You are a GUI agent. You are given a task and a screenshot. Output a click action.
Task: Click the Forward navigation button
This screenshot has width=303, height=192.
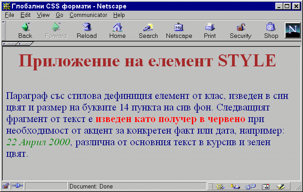pyautogui.click(x=56, y=30)
